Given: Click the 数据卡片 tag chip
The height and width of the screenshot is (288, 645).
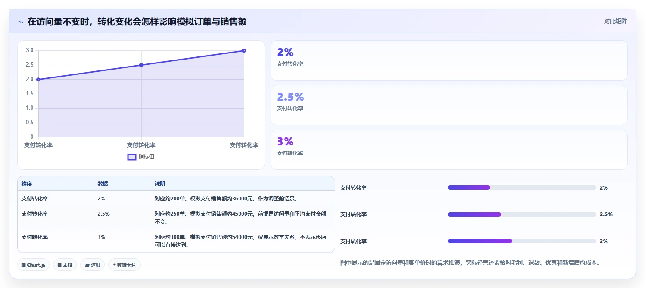Looking at the screenshot, I should pos(125,265).
